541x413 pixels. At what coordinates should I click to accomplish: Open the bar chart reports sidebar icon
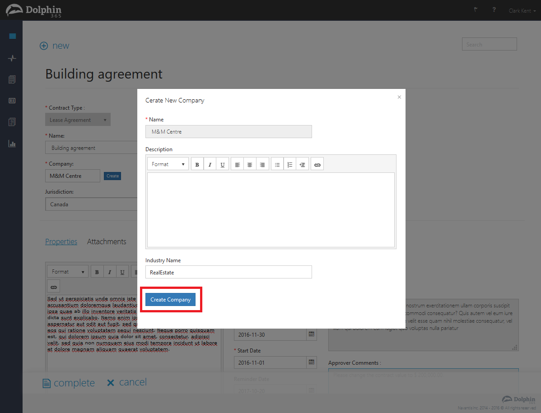[x=12, y=144]
